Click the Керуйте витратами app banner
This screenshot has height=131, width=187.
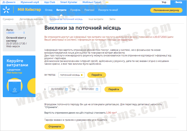[19, 76]
